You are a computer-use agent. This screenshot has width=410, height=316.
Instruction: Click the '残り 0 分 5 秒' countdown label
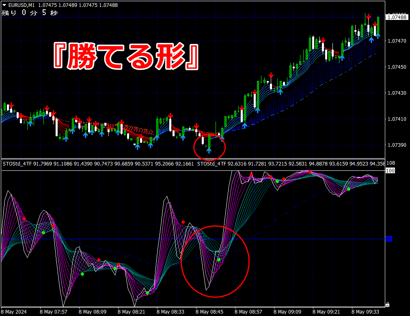[30, 13]
